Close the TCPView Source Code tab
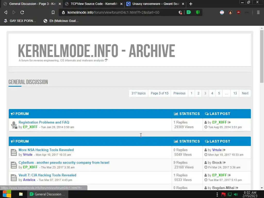The width and height of the screenshot is (264, 198). point(121,4)
